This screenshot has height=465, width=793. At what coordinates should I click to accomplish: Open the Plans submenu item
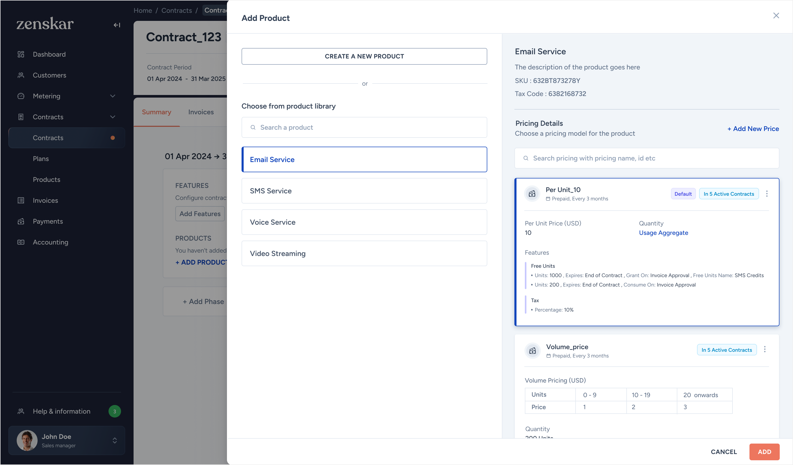coord(41,158)
